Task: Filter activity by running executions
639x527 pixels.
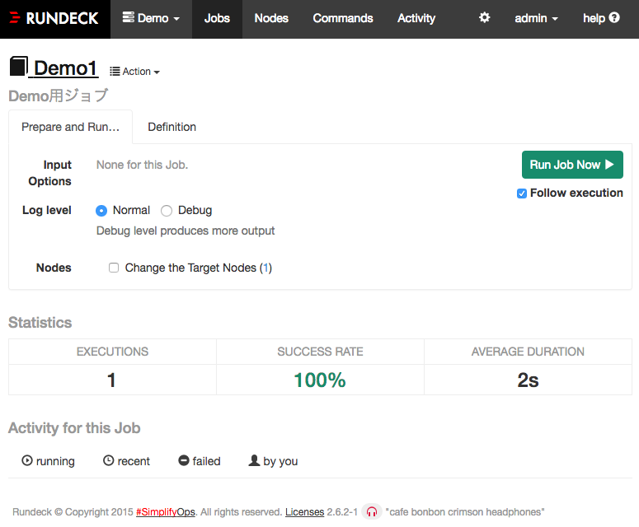Action: [48, 461]
